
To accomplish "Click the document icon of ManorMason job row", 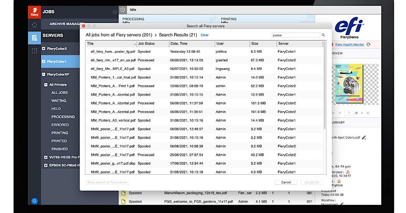I will coord(123,193).
